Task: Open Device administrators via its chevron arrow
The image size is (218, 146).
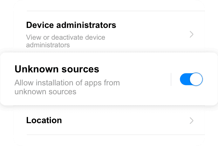Action: 191,34
